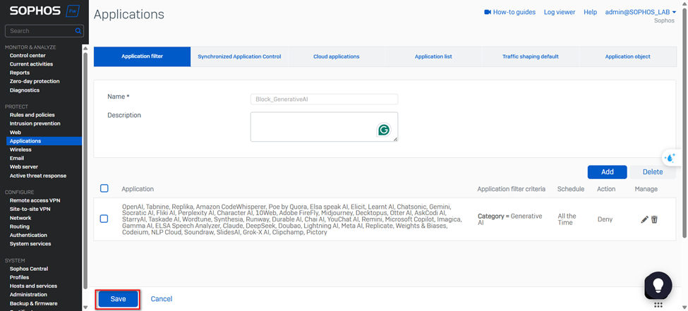
Task: Tick the select-all checkbox in table header
Action: tap(104, 188)
